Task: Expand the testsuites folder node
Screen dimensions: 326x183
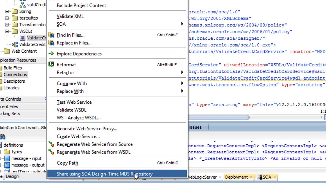Action: [x=7, y=18]
